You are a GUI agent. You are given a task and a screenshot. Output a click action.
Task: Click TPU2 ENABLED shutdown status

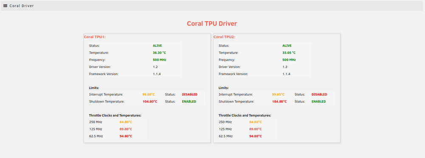click(x=318, y=102)
